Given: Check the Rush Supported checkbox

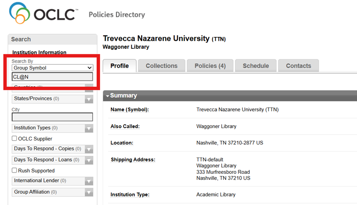Looking at the screenshot, I should tap(14, 171).
